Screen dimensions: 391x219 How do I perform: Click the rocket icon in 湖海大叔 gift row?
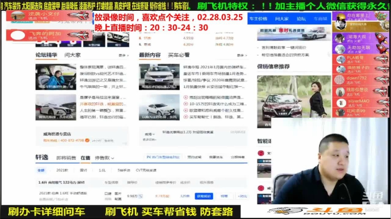(x=382, y=38)
